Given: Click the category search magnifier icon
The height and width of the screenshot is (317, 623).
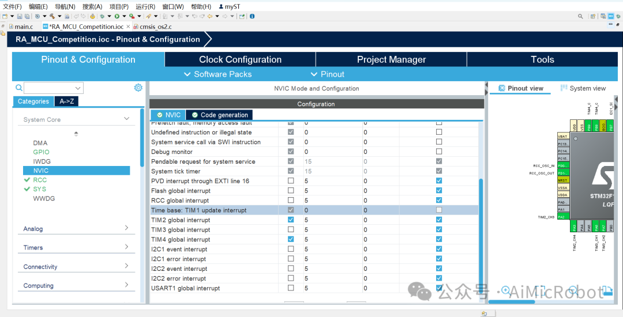Looking at the screenshot, I should pos(18,88).
